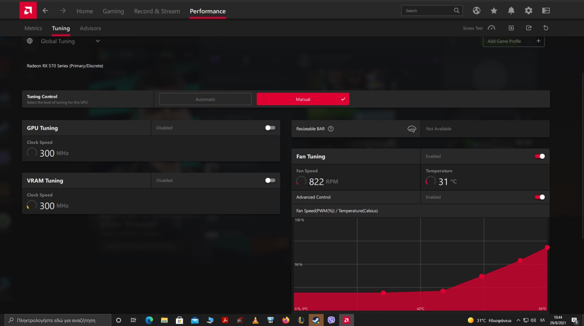Open settings gear icon
Viewport: 584px width, 326px height.
pyautogui.click(x=528, y=11)
